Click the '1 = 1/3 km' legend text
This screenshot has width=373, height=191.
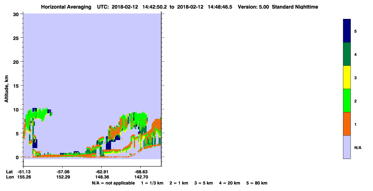click(x=152, y=183)
